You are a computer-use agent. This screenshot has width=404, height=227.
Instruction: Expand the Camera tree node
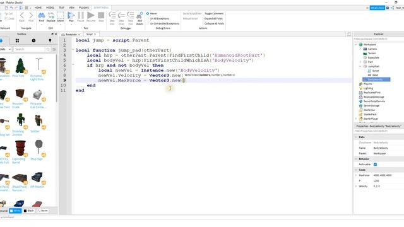pyautogui.click(x=360, y=49)
